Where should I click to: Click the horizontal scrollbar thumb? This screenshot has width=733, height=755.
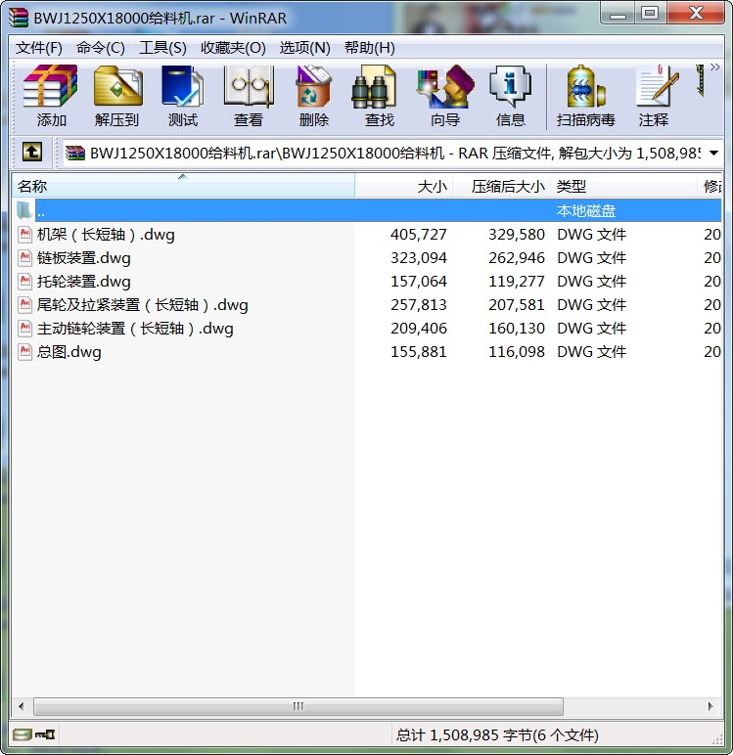pos(298,706)
